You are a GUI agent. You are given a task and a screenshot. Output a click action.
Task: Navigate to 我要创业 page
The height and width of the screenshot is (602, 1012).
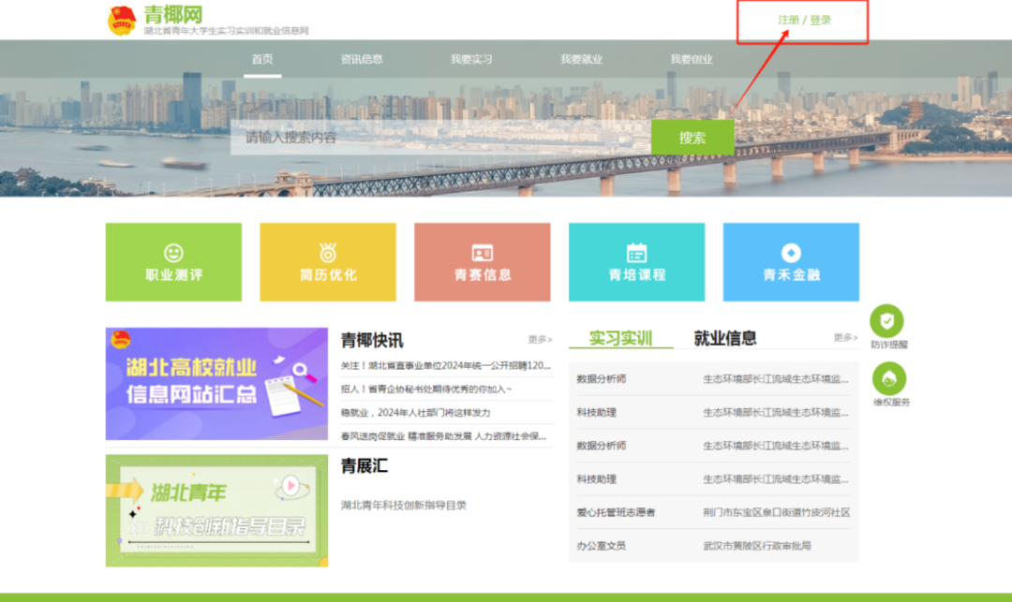[692, 59]
